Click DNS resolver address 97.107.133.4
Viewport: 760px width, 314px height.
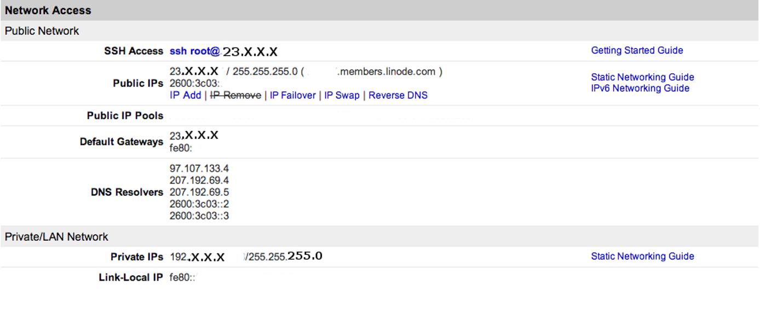coord(199,168)
